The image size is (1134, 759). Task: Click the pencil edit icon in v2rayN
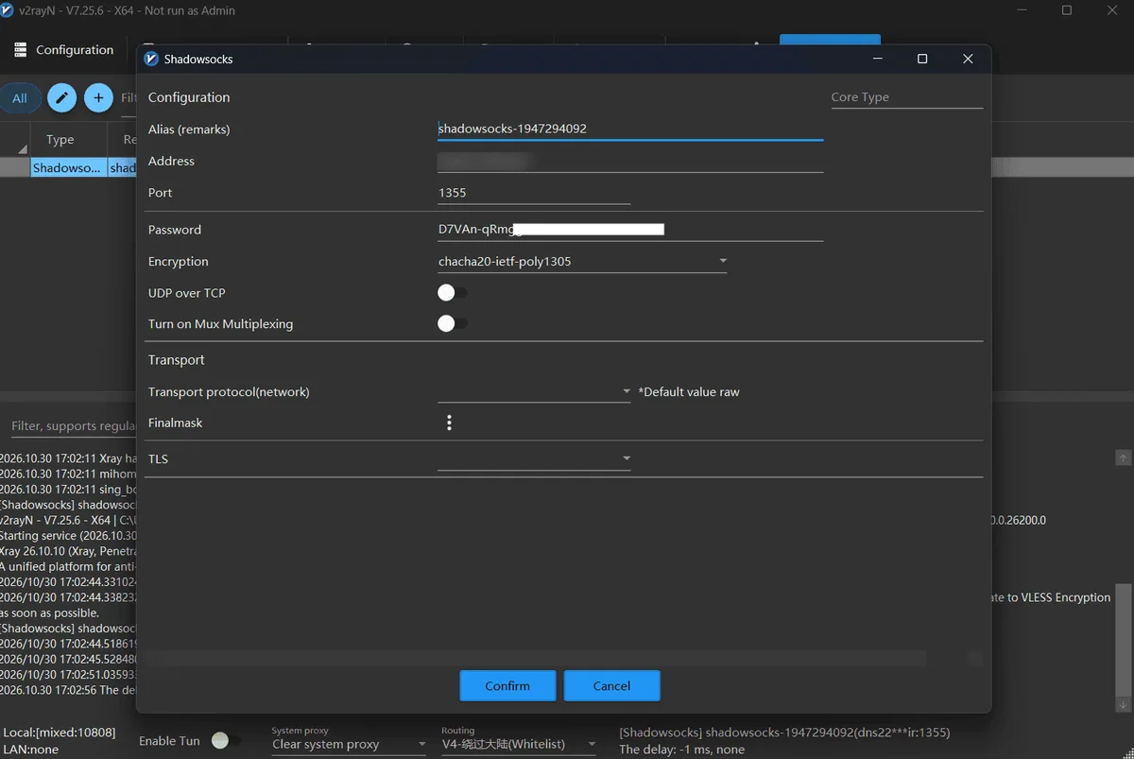[61, 97]
